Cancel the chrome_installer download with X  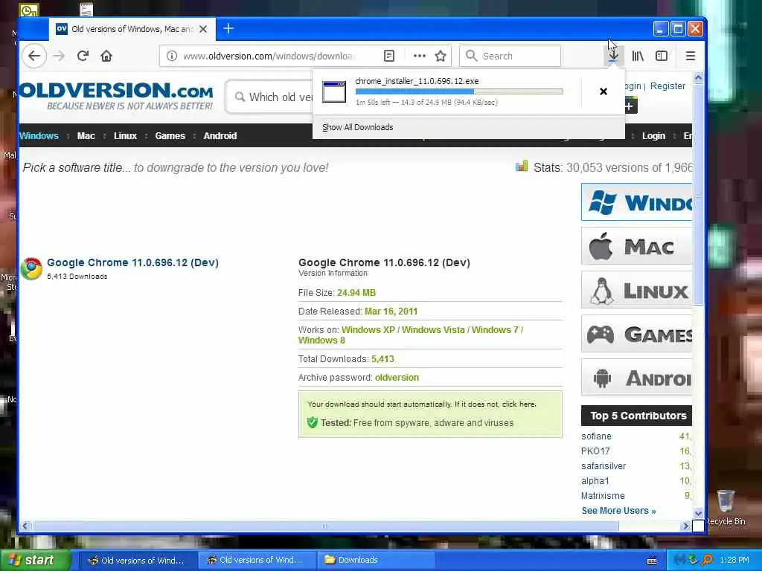603,91
